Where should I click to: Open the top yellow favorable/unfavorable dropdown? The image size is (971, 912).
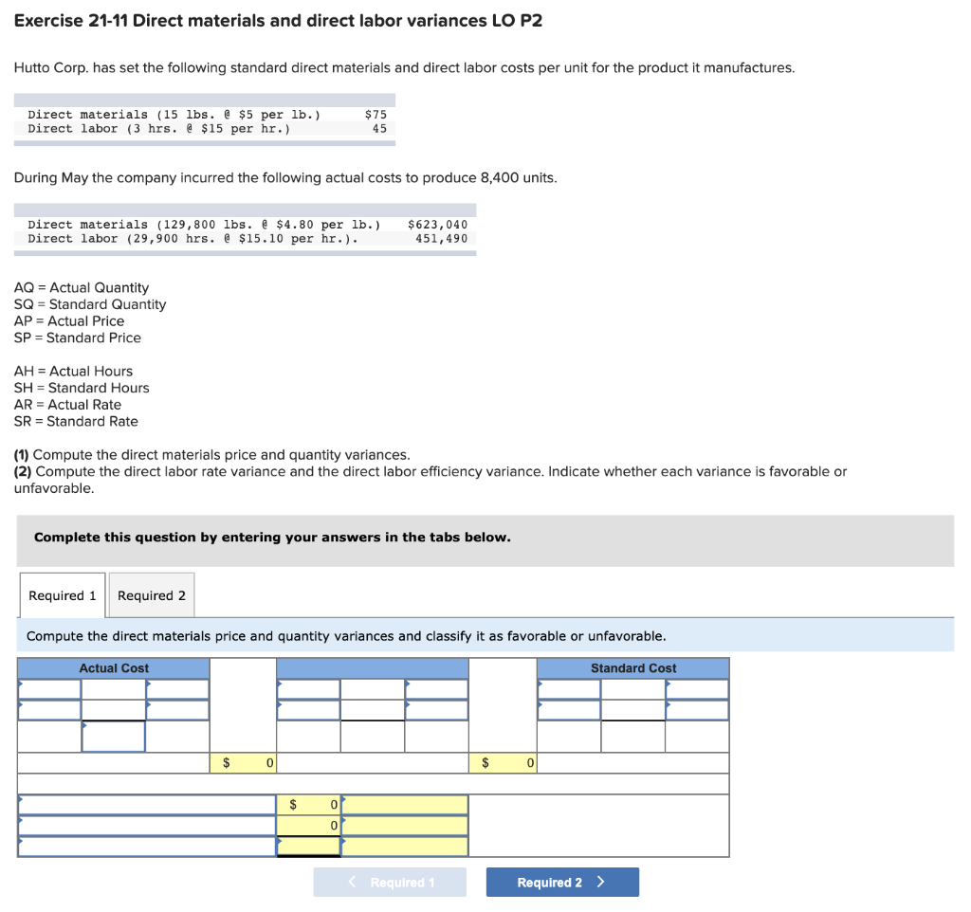pos(406,803)
